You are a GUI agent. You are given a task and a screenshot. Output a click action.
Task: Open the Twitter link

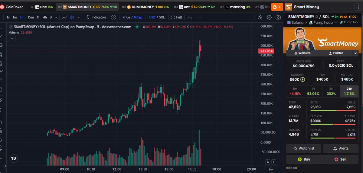pos(336,53)
